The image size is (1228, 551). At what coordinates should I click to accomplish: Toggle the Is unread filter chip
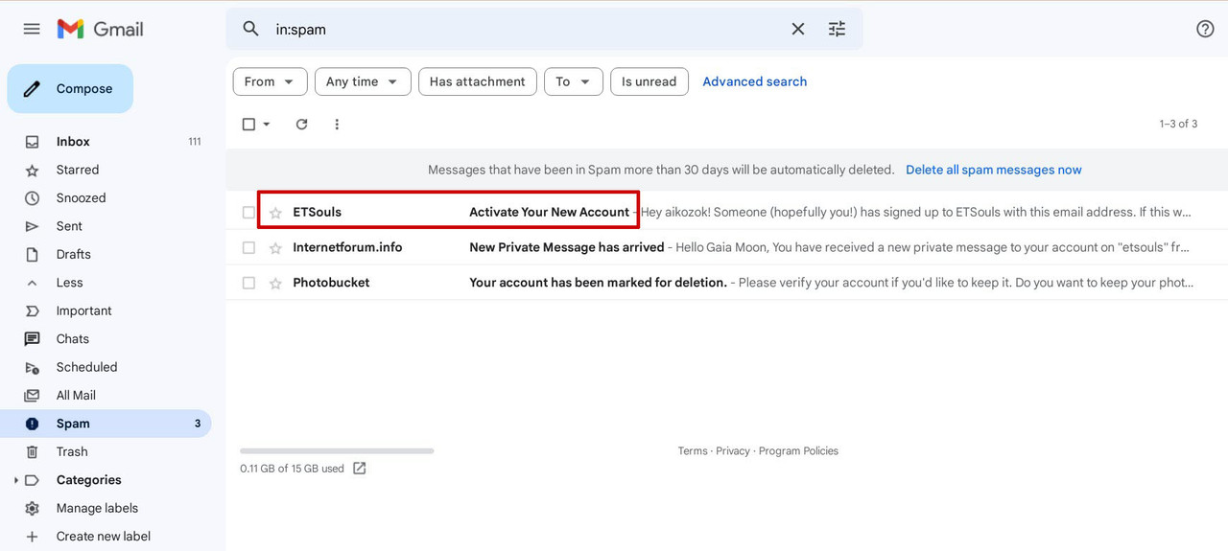pos(649,81)
